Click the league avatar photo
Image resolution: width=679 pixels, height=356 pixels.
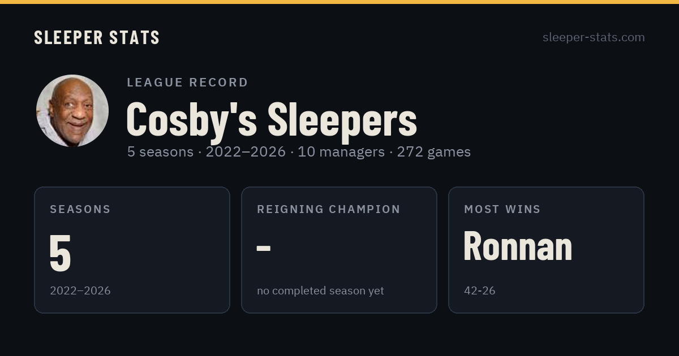72,111
